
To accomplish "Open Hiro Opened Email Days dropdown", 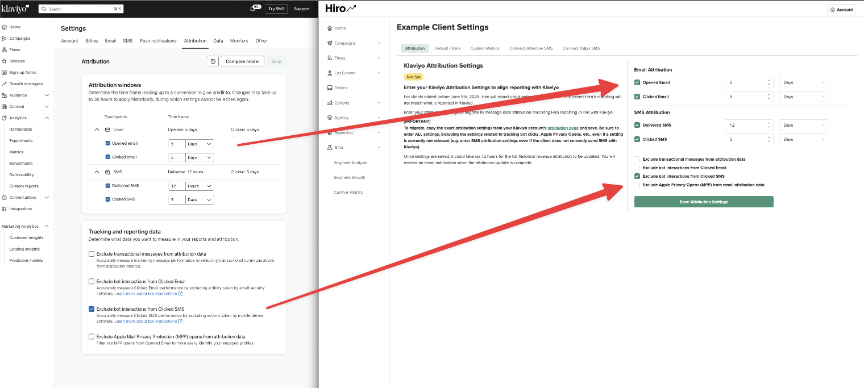I will (803, 82).
